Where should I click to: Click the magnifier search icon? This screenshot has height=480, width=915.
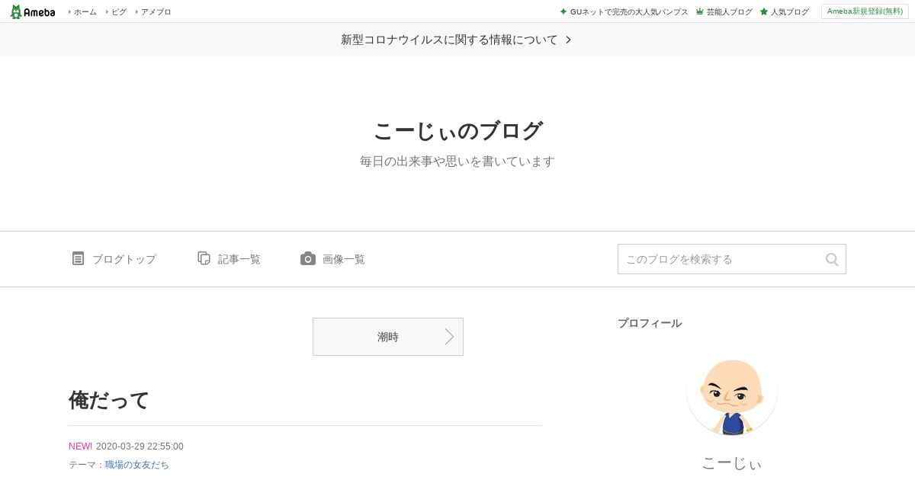click(x=832, y=259)
